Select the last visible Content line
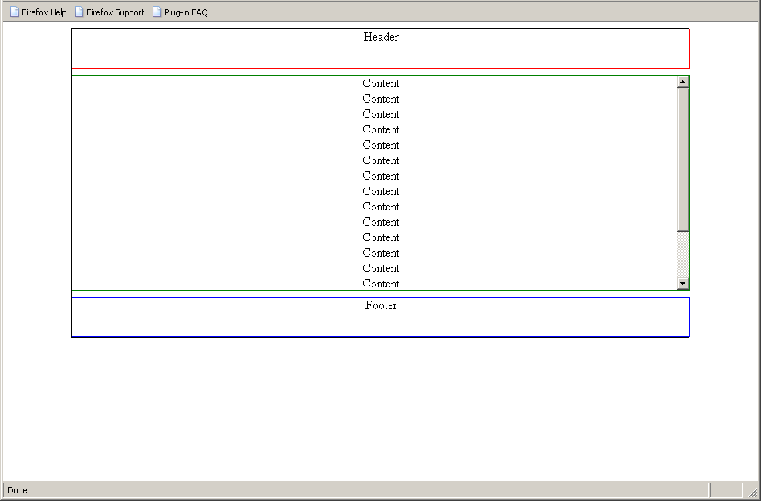 (381, 283)
